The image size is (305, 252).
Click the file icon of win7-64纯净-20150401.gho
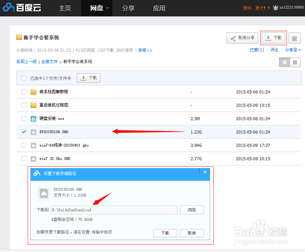click(x=33, y=145)
